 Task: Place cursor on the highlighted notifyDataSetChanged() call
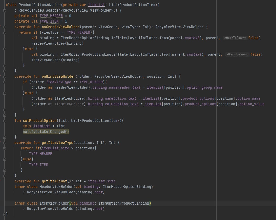[x=46, y=132]
